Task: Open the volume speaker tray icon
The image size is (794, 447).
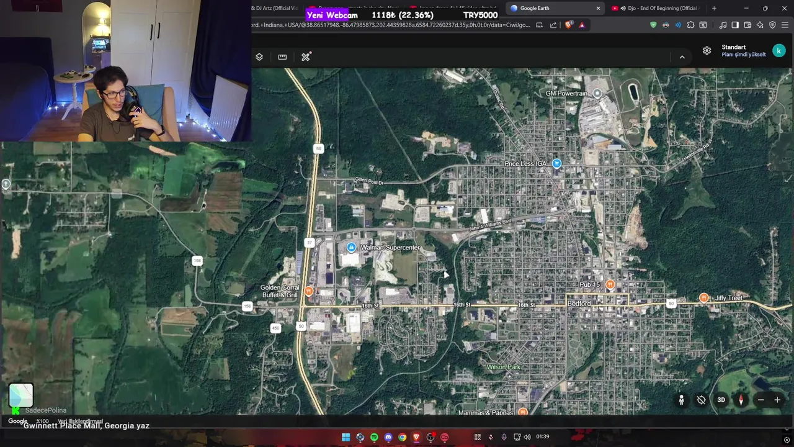Action: tap(527, 437)
